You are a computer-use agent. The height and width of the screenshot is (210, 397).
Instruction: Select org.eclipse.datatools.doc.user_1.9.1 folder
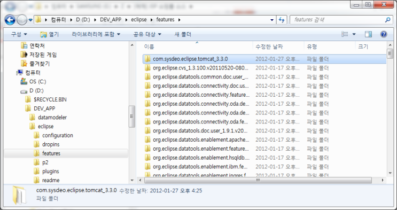[264, 131]
